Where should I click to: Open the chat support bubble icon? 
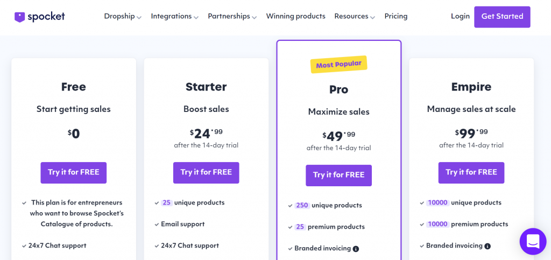point(533,241)
